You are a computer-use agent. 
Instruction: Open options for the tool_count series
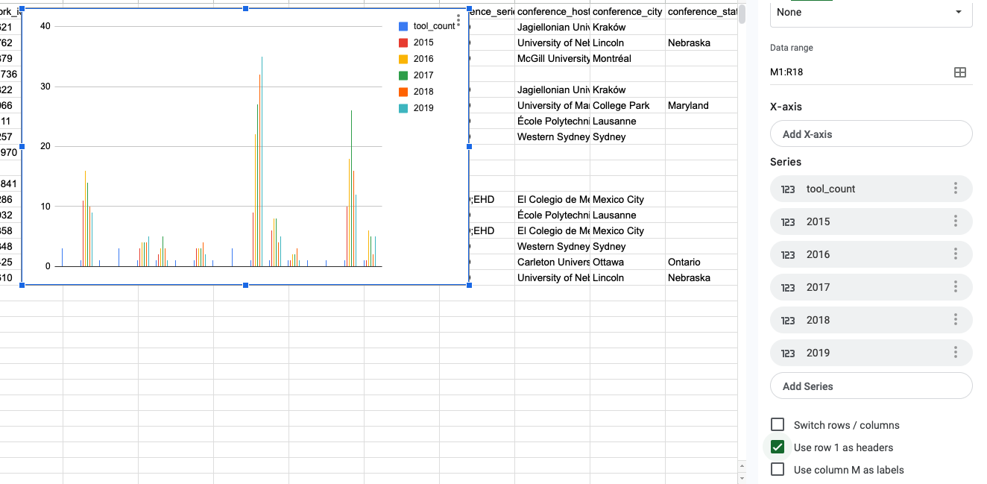point(955,189)
